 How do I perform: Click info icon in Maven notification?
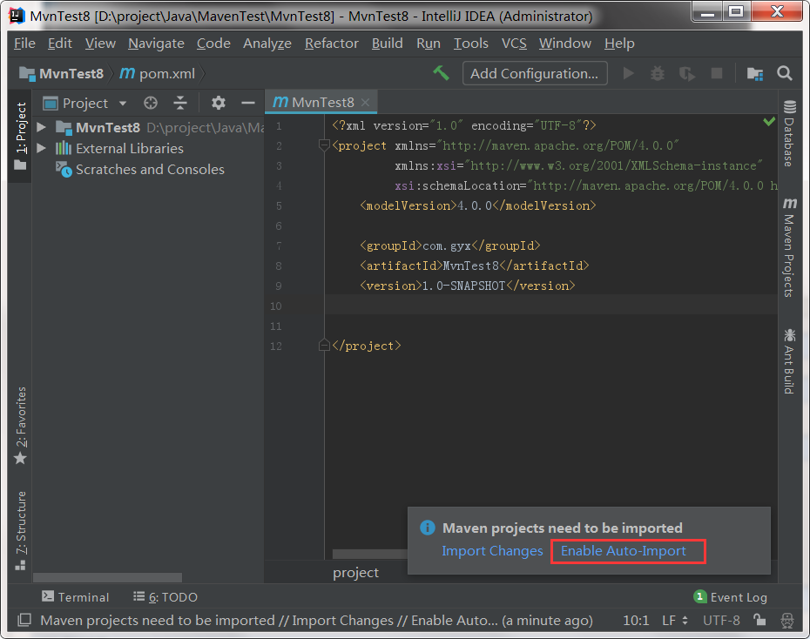pyautogui.click(x=428, y=528)
